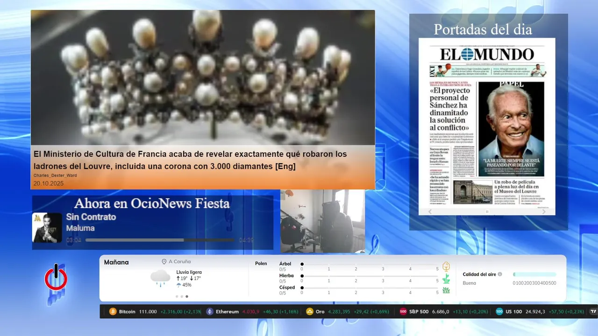Viewport: 598px width, 336px height.
Task: Click the song title Sin Contrato
Action: 91,217
